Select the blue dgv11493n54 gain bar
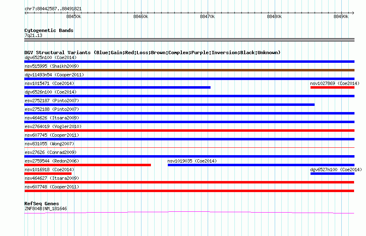This screenshot has height=236, width=366. (189, 79)
